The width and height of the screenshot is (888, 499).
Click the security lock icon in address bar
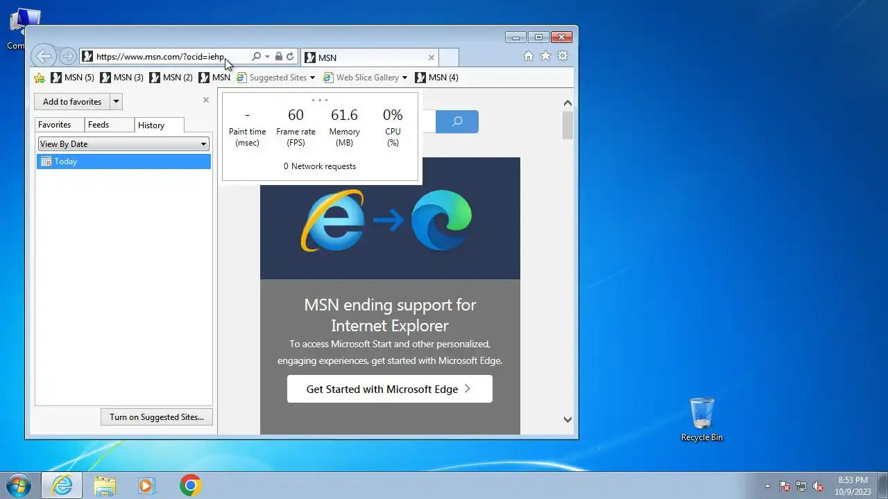[278, 56]
